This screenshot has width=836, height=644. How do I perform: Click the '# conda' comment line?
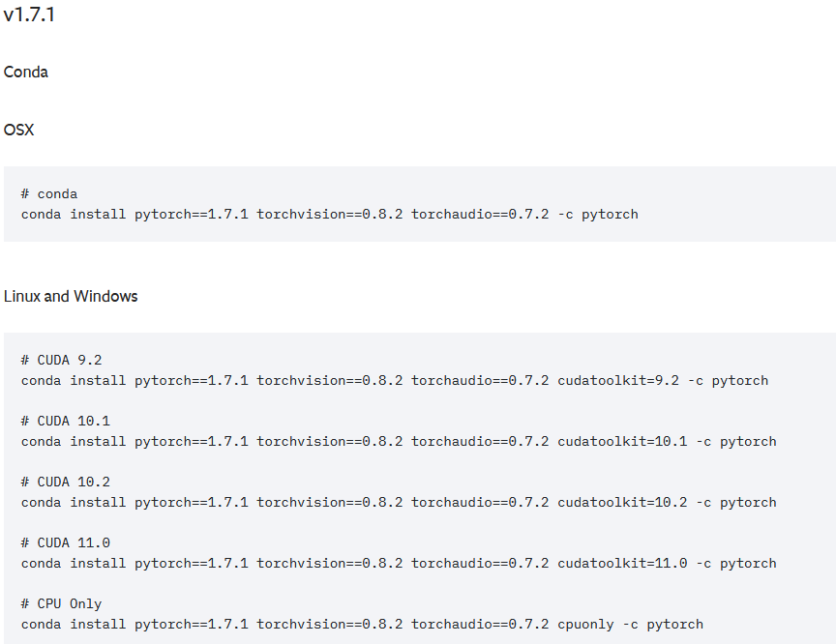pyautogui.click(x=49, y=194)
